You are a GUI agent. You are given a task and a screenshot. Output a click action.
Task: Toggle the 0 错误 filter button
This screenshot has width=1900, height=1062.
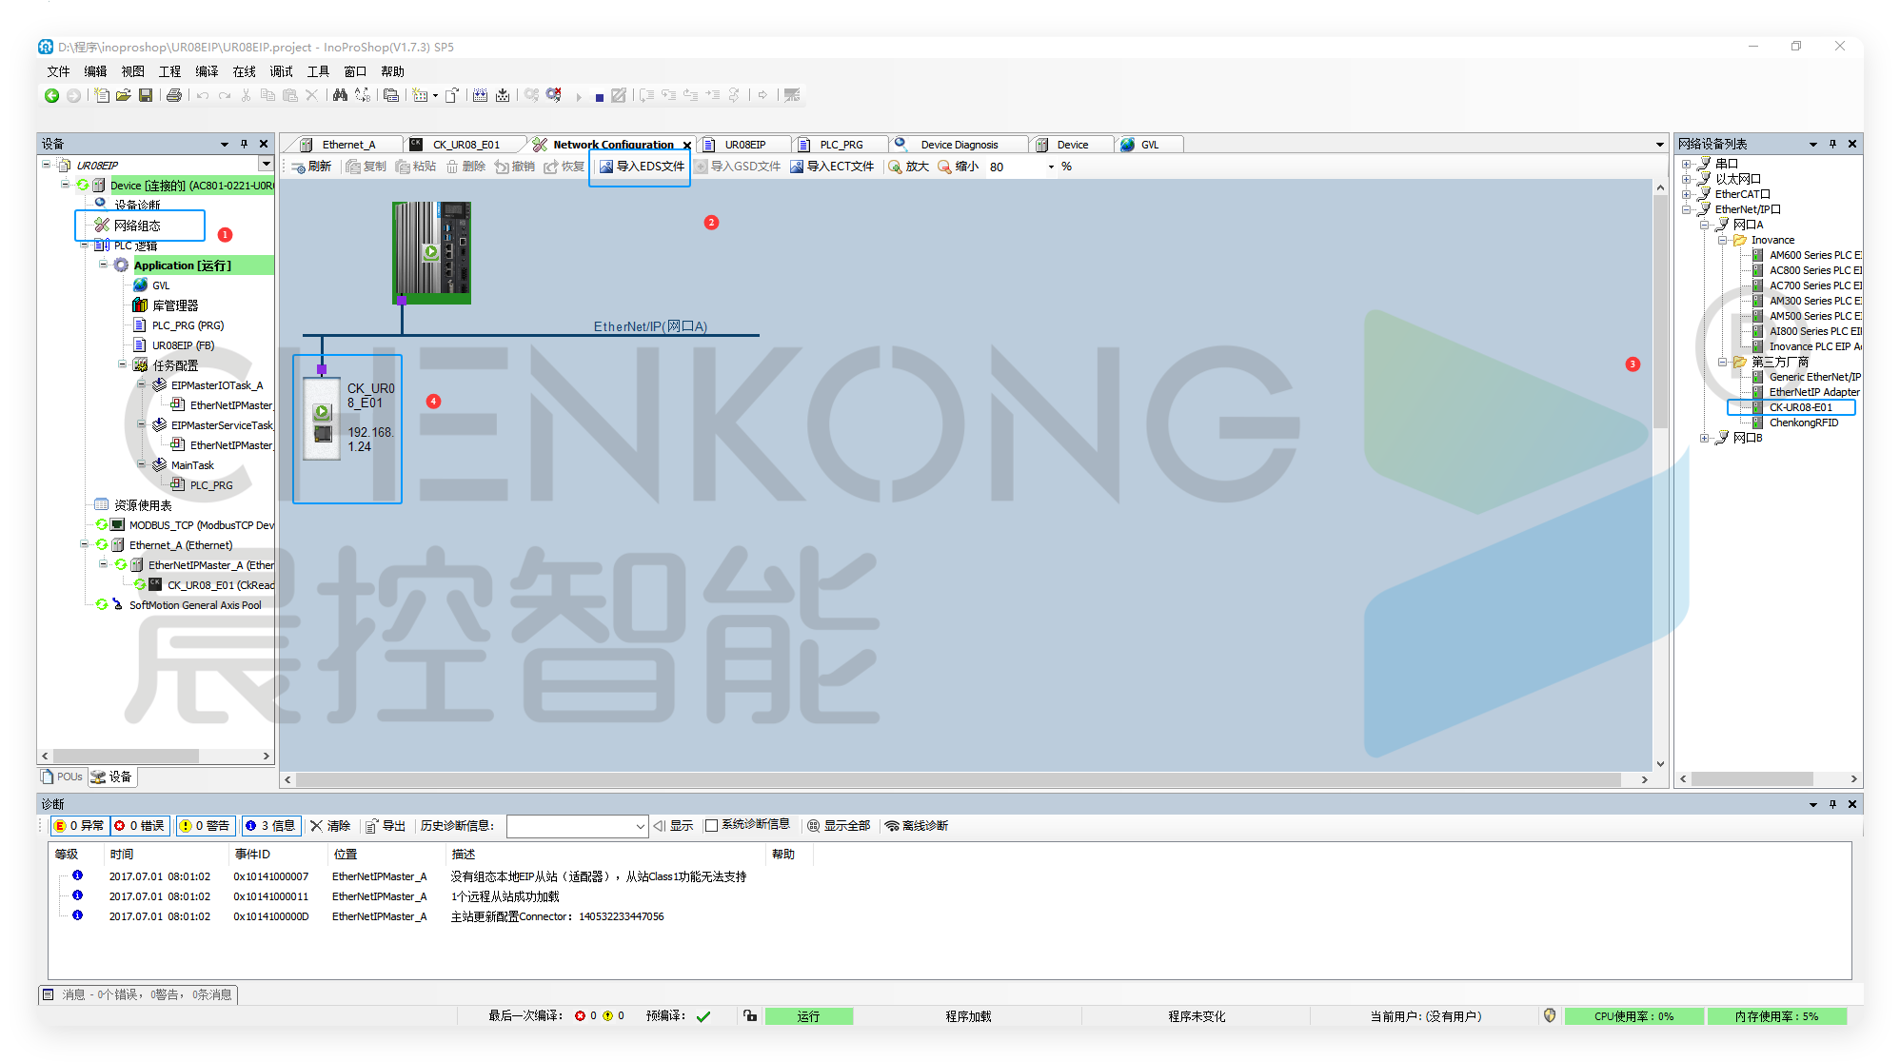(x=140, y=826)
